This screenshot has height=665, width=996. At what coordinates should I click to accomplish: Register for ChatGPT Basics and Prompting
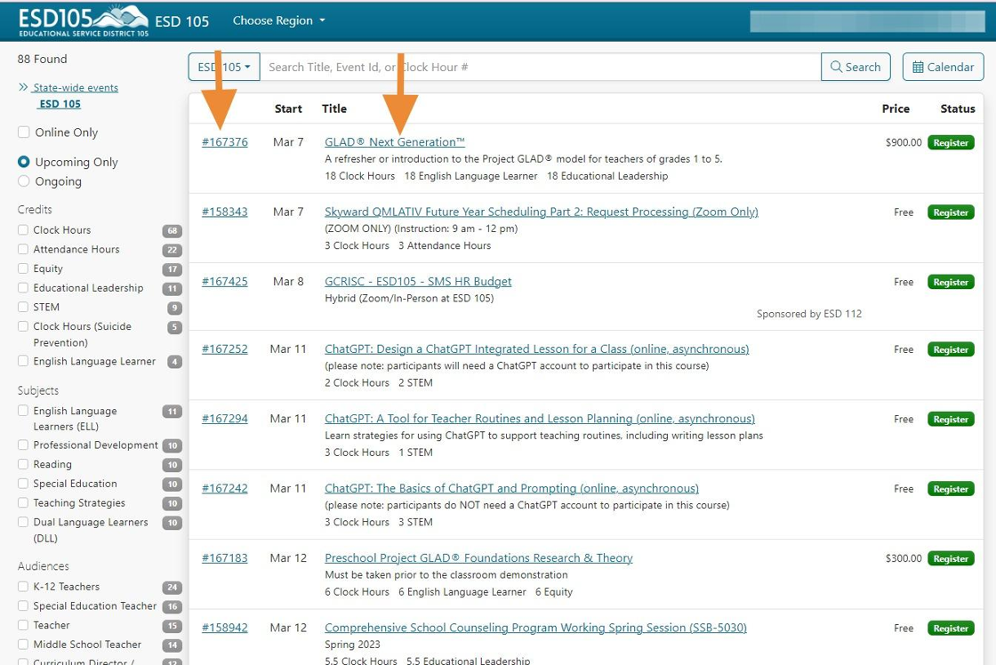coord(951,489)
